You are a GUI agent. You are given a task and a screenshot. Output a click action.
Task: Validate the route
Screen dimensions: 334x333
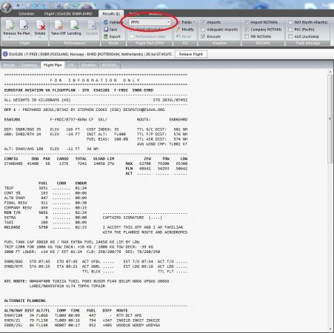(x=113, y=22)
